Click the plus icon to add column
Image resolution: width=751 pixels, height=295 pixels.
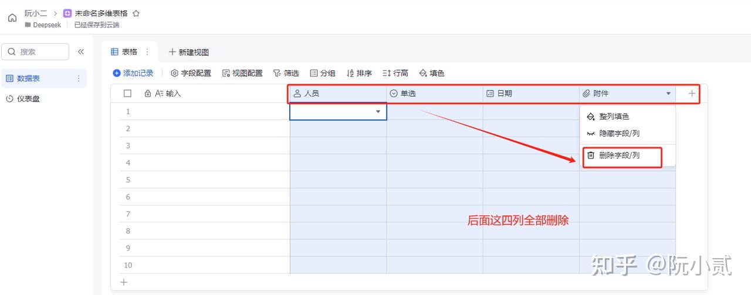click(x=692, y=94)
